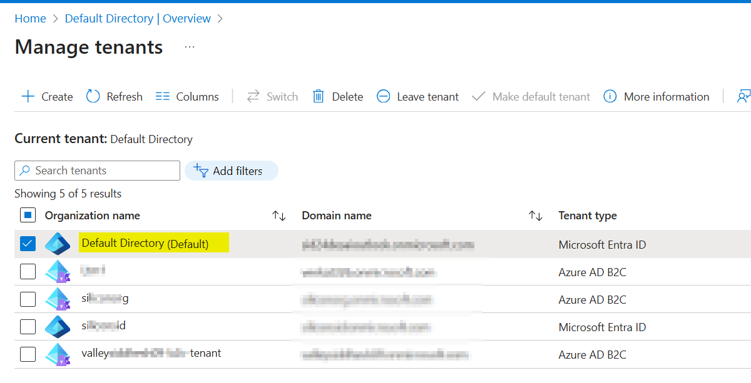751x383 pixels.
Task: Click Azure AD B2C in the second row
Action: click(x=592, y=272)
